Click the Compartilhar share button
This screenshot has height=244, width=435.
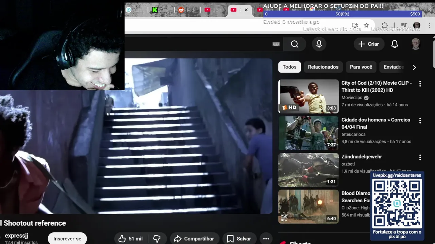point(195,239)
